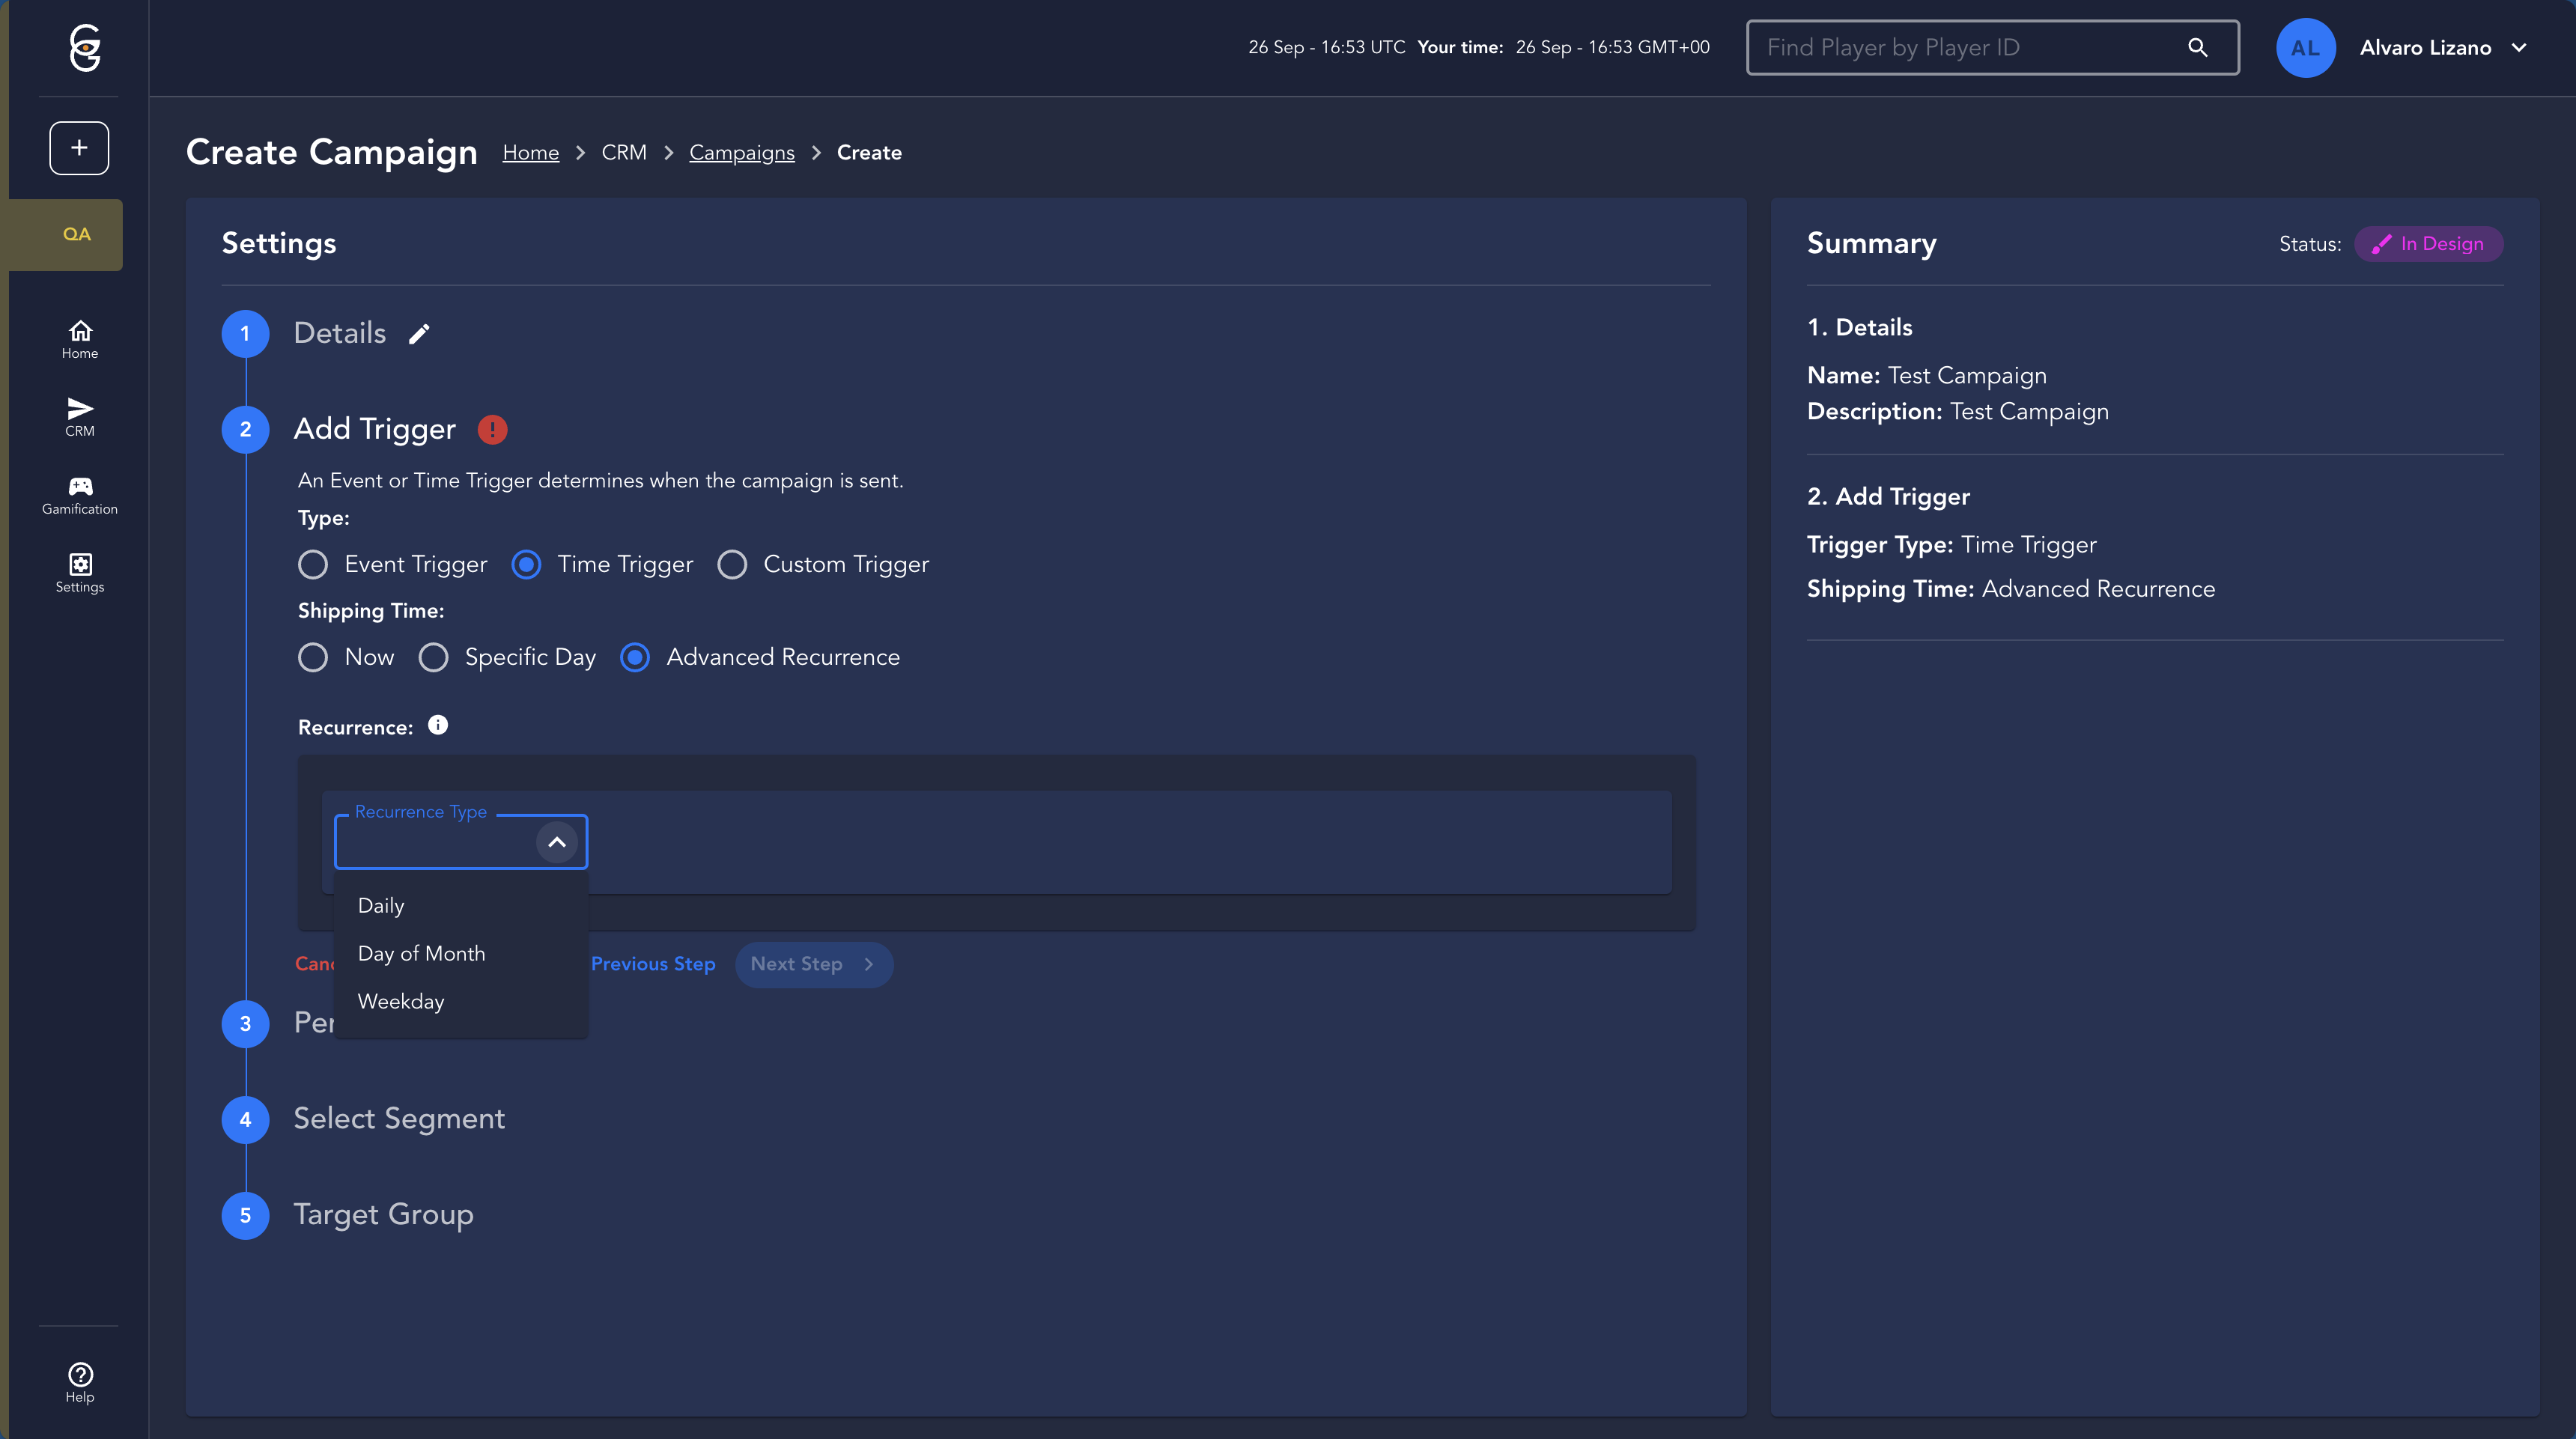Expand the Alvaro Lizano user menu

point(2519,48)
